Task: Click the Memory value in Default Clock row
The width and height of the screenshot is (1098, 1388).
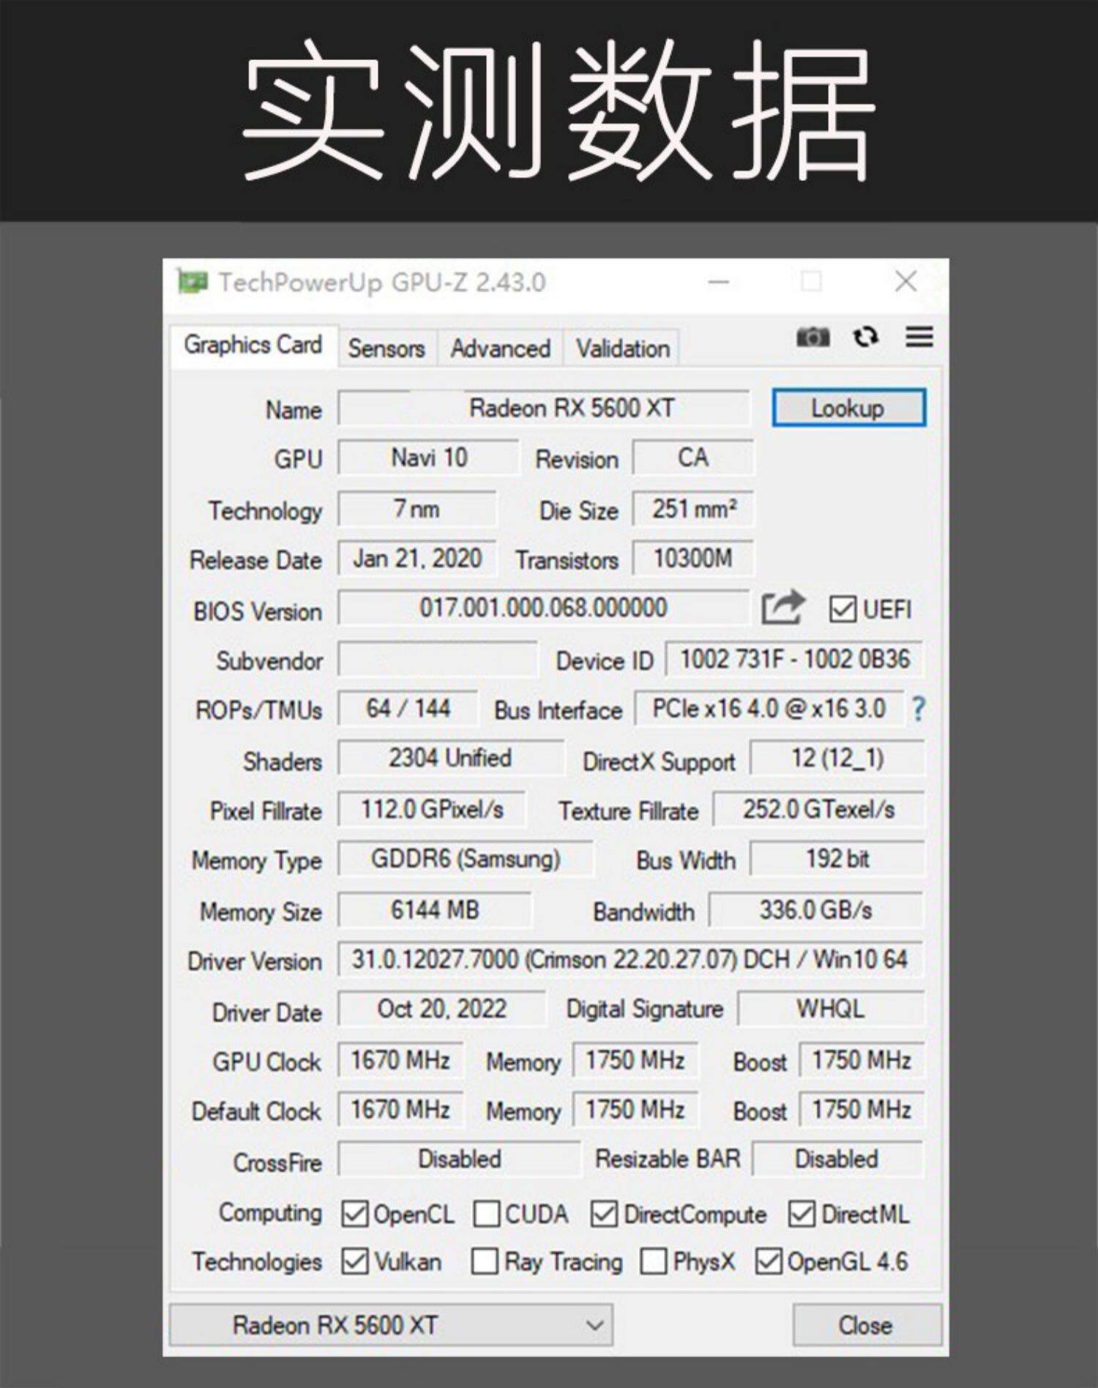Action: [x=635, y=1110]
